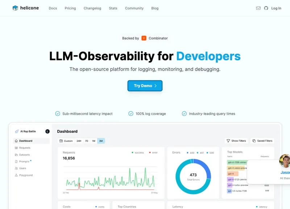This screenshot has height=209, width=290.
Task: Open the mail envelope icon in header
Action: pos(258,8)
